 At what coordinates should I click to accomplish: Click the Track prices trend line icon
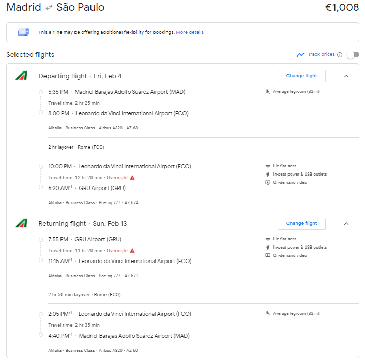point(300,55)
